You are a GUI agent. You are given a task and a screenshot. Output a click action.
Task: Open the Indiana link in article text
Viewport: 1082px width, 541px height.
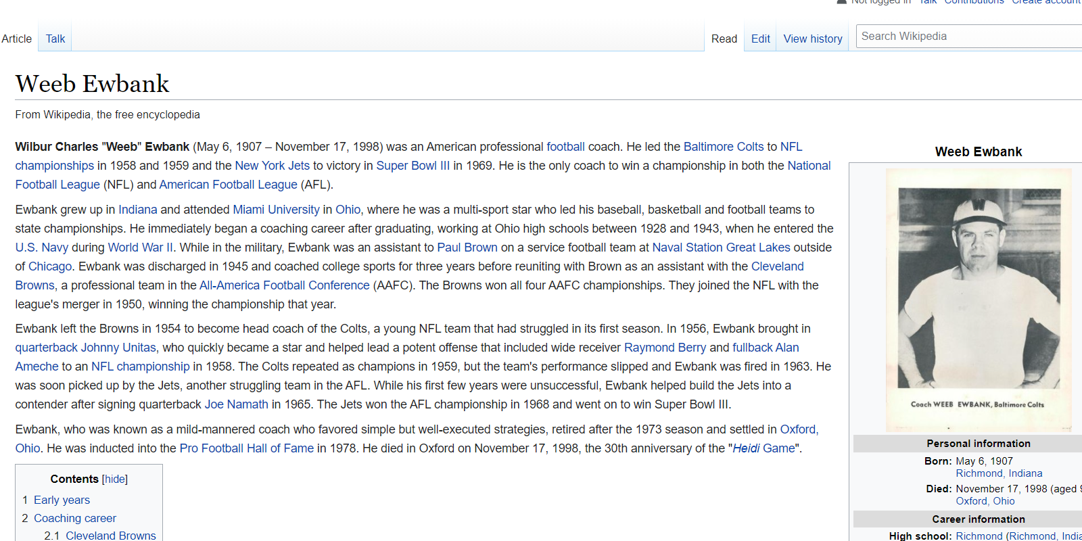138,210
